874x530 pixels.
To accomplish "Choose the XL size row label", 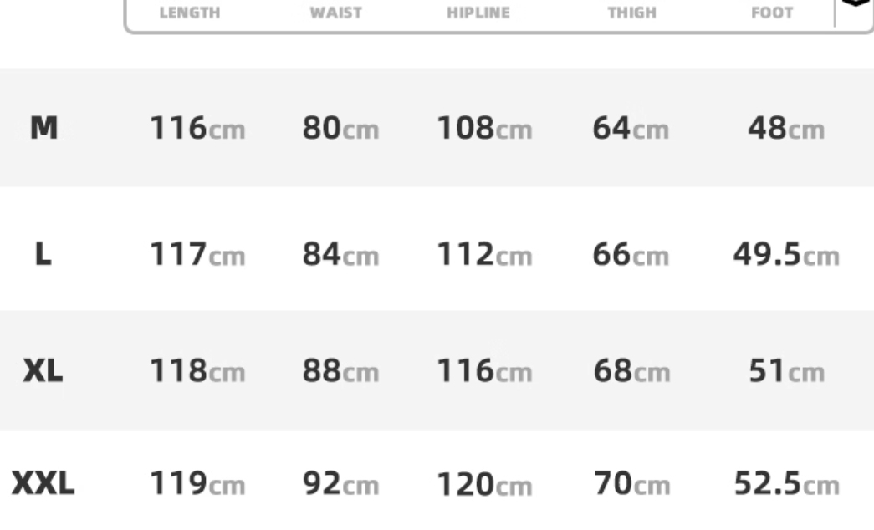I will (x=43, y=370).
